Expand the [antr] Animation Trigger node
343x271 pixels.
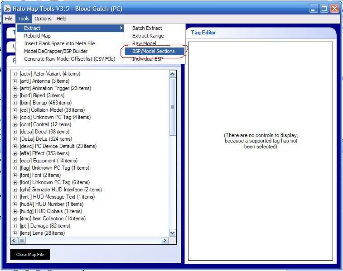[14, 88]
